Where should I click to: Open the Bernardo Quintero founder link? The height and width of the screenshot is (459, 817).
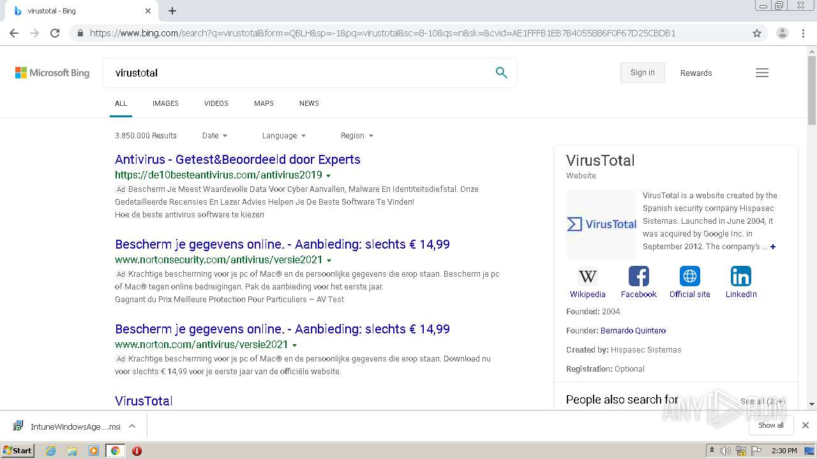[633, 331]
